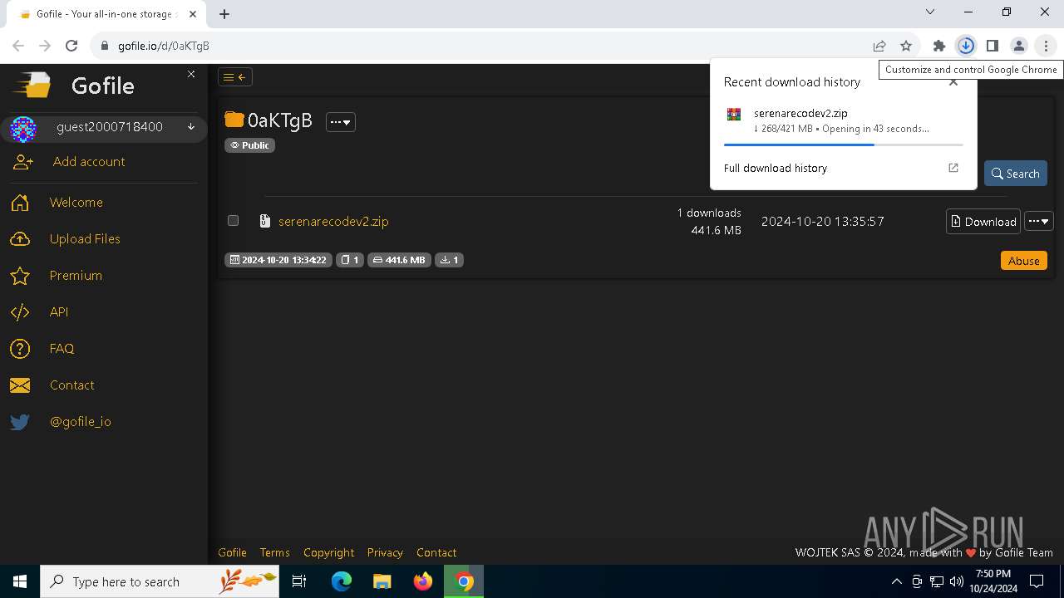The width and height of the screenshot is (1064, 598).
Task: Click the taskbar search box
Action: [160, 581]
